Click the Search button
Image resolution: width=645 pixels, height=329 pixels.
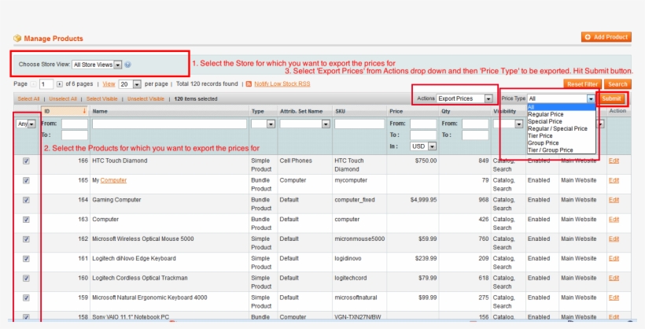[617, 84]
